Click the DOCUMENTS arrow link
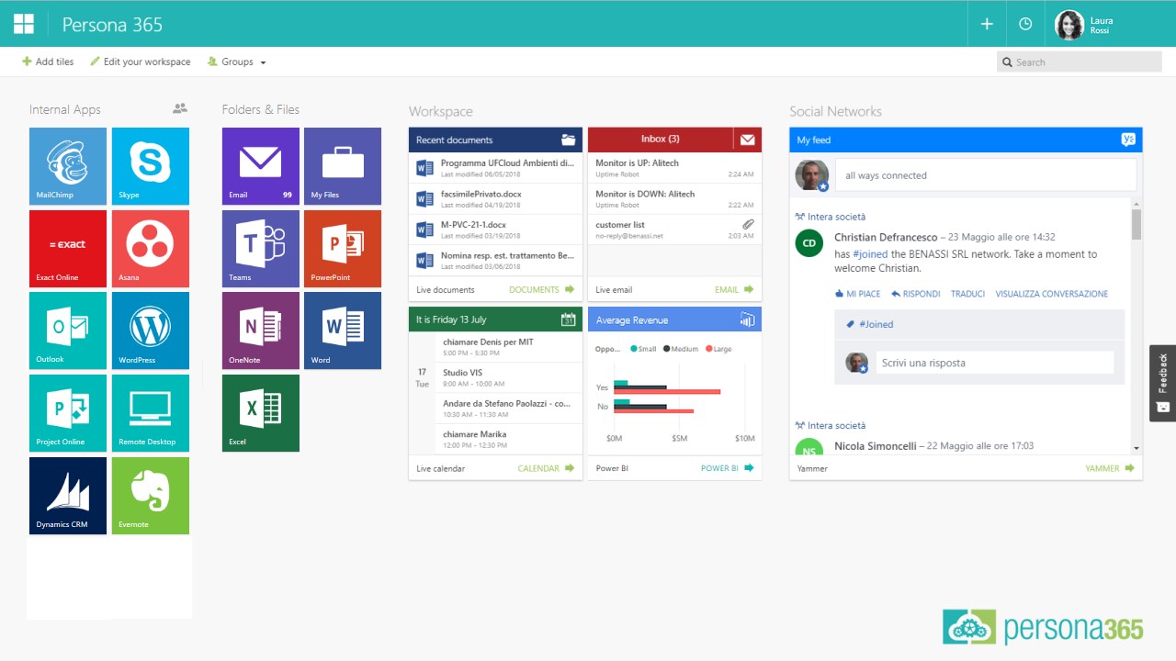The width and height of the screenshot is (1176, 661). tap(542, 289)
